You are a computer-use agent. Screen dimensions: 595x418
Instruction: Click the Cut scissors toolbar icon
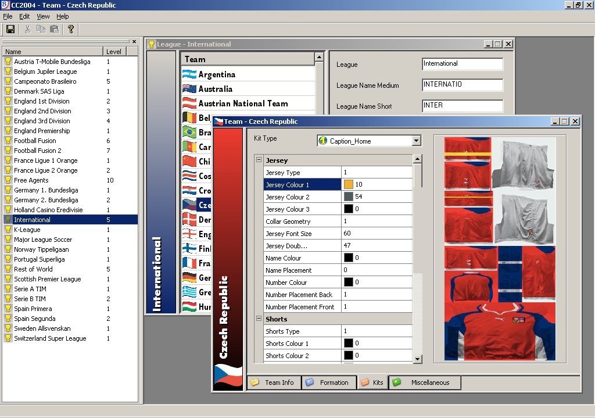point(27,29)
